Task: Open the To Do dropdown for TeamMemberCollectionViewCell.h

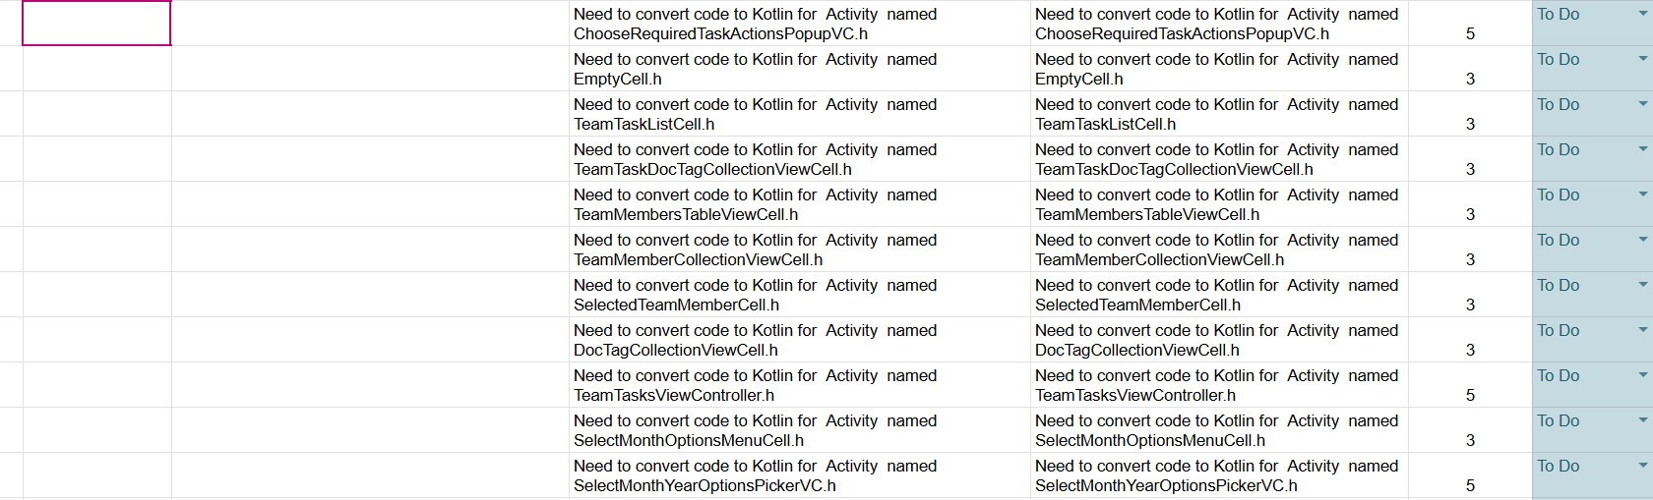Action: (x=1642, y=240)
